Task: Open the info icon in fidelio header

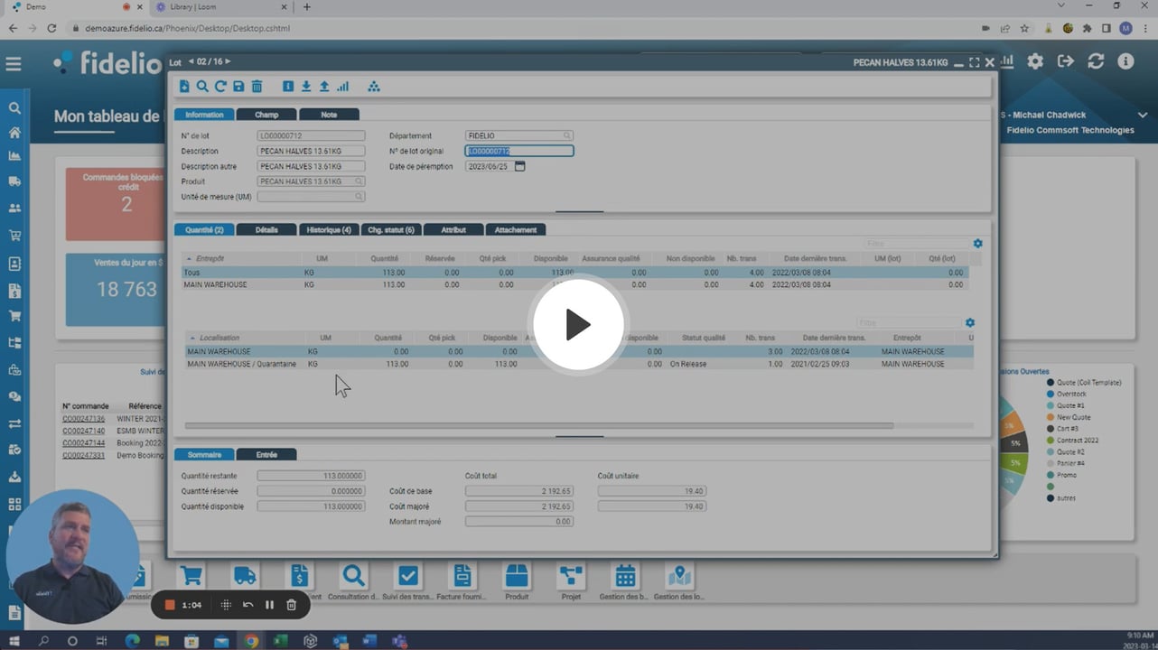Action: [x=1125, y=61]
